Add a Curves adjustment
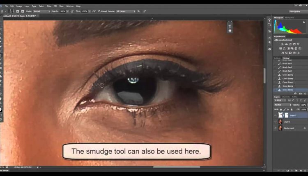308x176 pixels. click(290, 44)
